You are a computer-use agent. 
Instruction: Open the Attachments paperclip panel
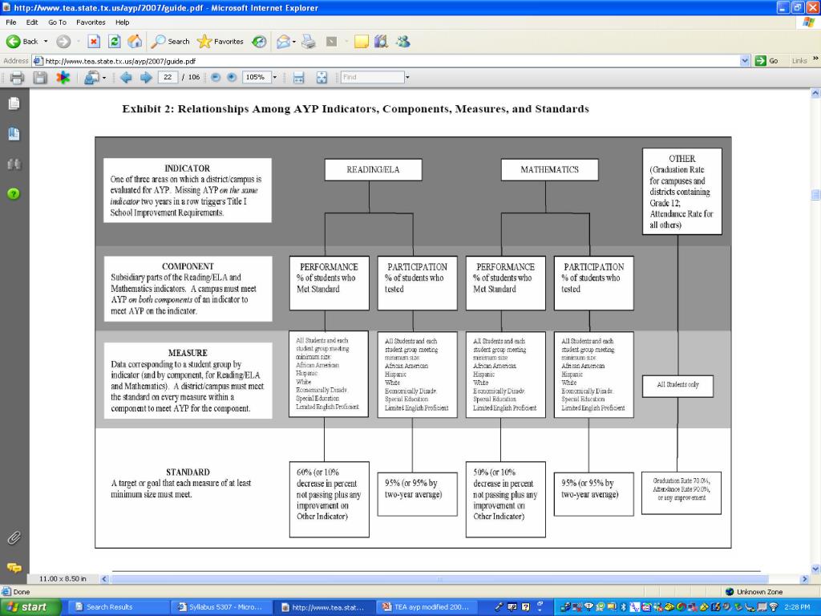tap(14, 538)
